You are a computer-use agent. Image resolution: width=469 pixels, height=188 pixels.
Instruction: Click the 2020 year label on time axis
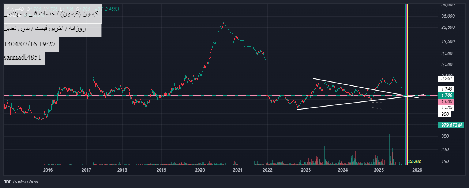point(200,170)
